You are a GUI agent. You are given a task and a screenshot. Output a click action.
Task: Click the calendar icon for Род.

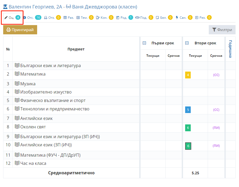point(118,18)
